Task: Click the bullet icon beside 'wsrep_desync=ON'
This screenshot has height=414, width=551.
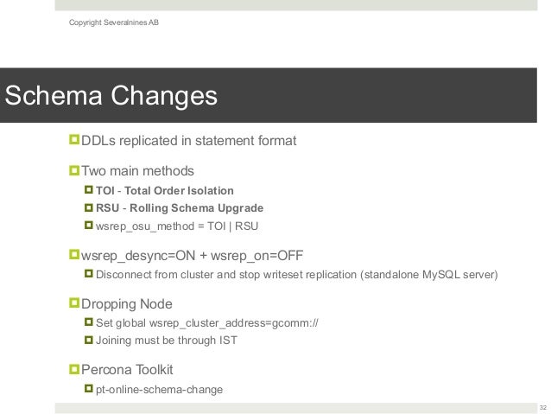Action: tap(74, 256)
